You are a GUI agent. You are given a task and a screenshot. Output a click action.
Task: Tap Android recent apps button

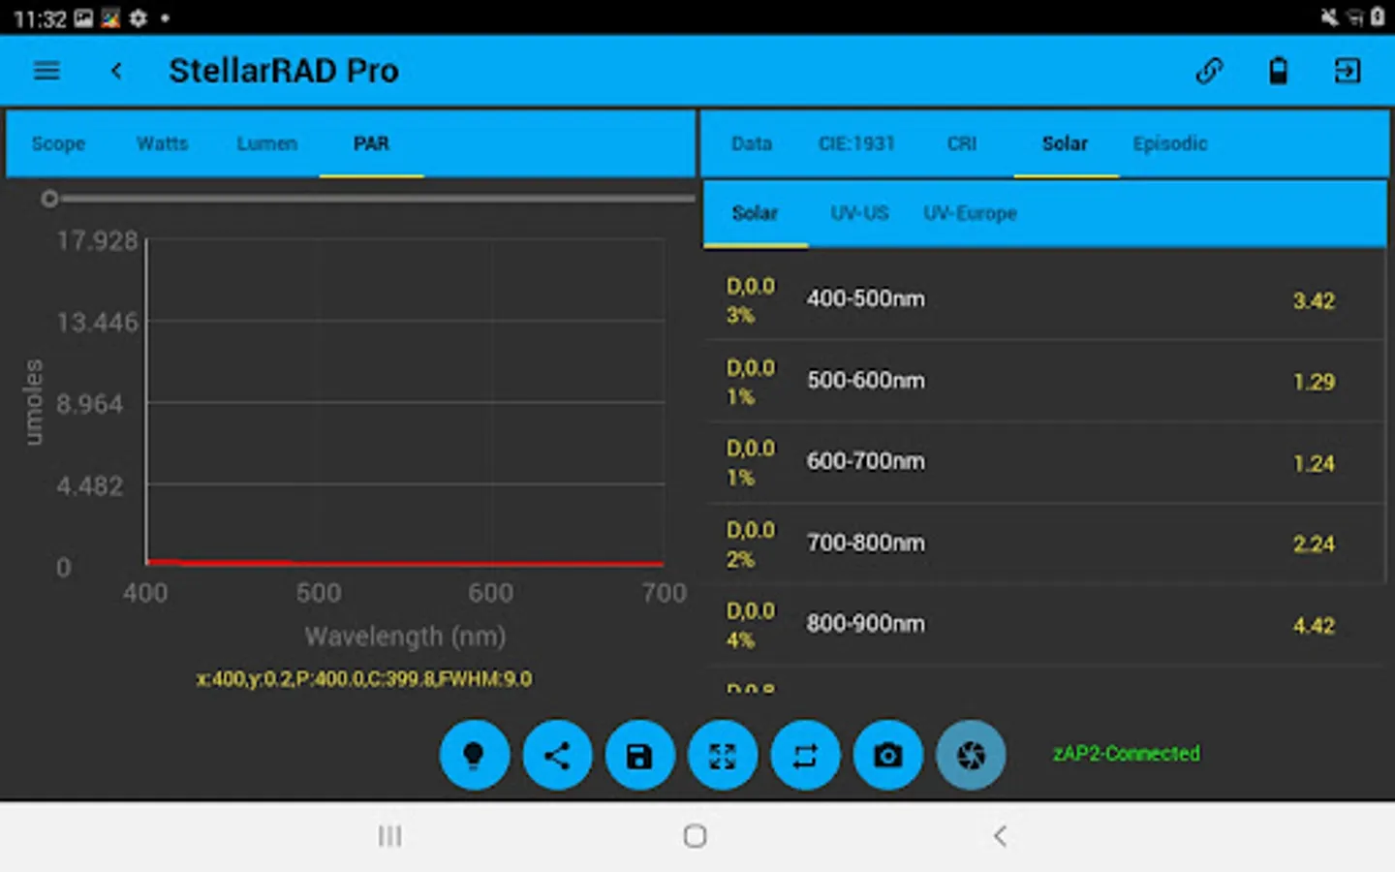click(389, 836)
